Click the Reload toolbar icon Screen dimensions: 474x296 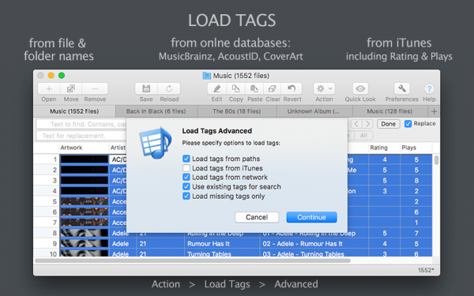(x=169, y=88)
